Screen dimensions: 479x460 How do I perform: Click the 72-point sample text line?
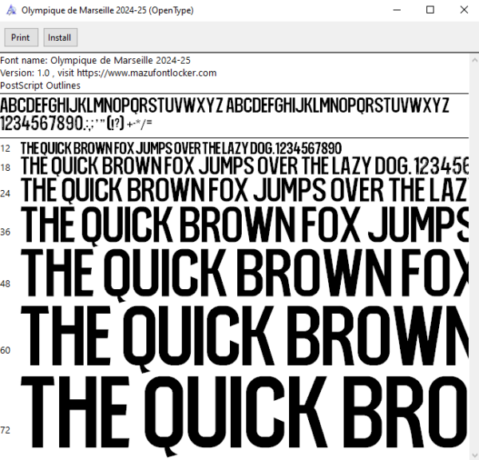pyautogui.click(x=245, y=416)
